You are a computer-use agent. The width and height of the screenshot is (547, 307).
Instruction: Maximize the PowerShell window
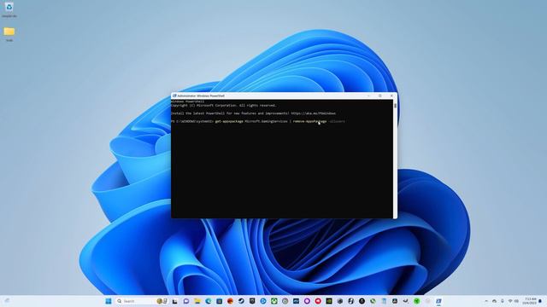[379, 96]
